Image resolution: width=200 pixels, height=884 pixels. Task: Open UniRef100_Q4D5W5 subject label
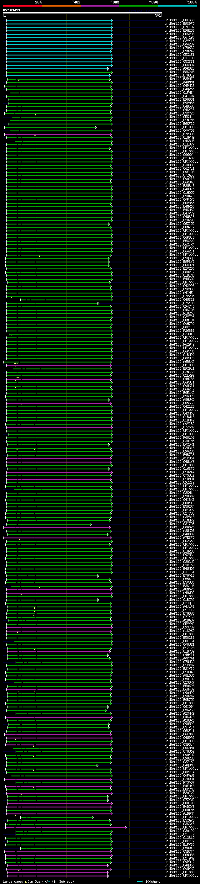click(179, 106)
